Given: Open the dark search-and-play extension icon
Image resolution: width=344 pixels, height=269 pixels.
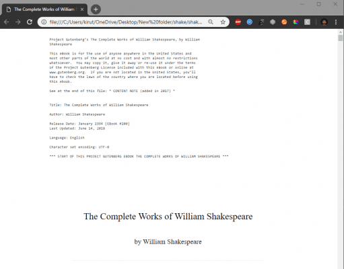Looking at the screenshot, I should click(261, 22).
